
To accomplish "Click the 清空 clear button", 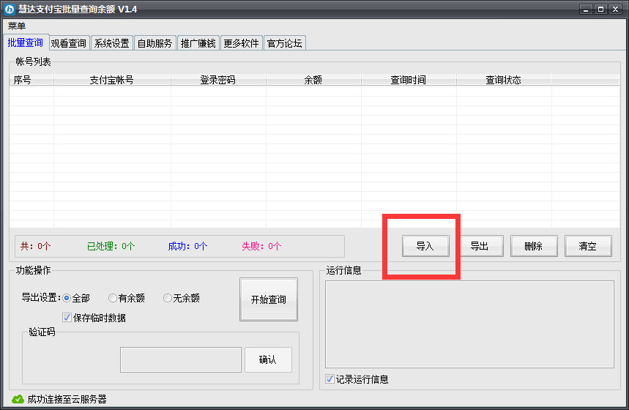I will 587,247.
